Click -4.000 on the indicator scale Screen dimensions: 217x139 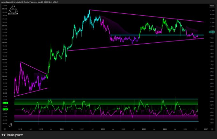pos(5,123)
